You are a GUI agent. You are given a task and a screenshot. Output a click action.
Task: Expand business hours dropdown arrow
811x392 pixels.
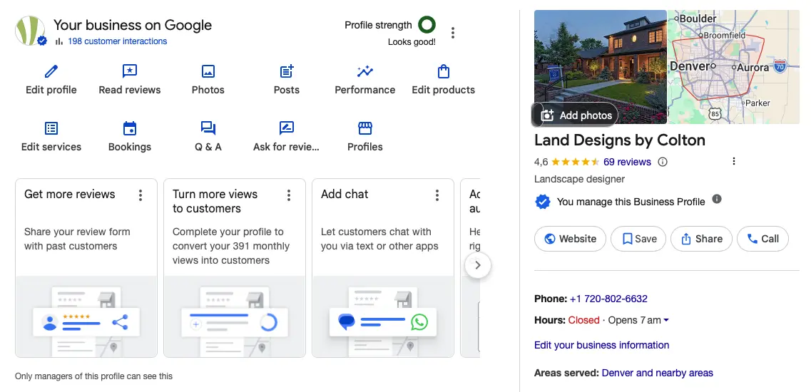pyautogui.click(x=666, y=321)
